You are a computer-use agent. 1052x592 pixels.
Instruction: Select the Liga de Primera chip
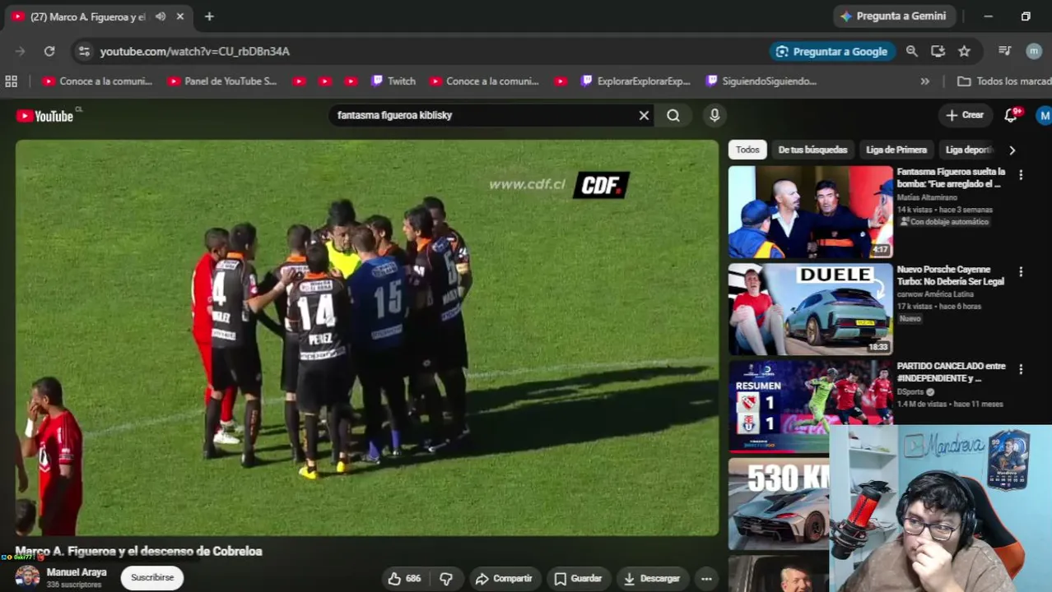coord(896,150)
